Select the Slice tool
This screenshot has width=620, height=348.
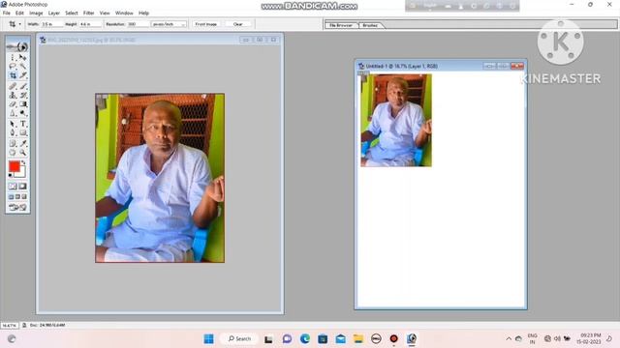tap(23, 75)
